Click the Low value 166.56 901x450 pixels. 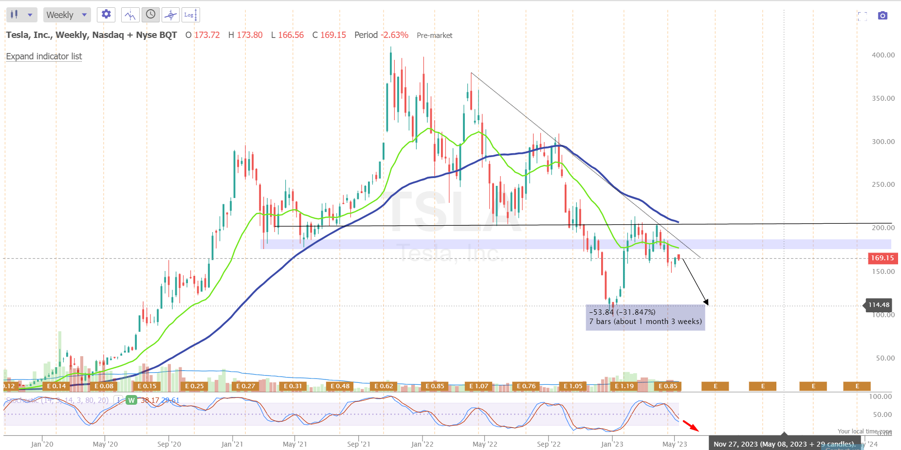[291, 35]
